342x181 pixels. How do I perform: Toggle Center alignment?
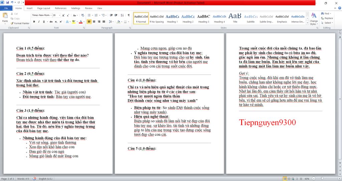pos(94,22)
